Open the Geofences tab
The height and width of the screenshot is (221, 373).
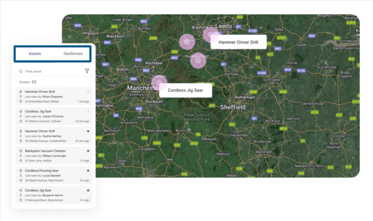coord(73,53)
